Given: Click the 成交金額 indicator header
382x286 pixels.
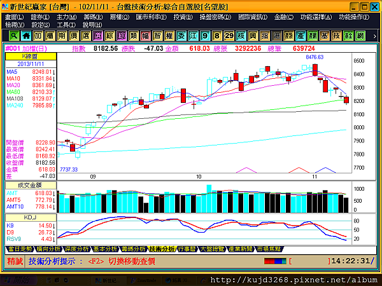Looking at the screenshot, I should [x=31, y=186].
